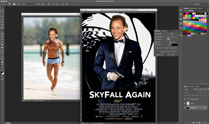Image resolution: width=209 pixels, height=124 pixels.
Task: Open the Essentials workspace switcher
Action: 200,4
